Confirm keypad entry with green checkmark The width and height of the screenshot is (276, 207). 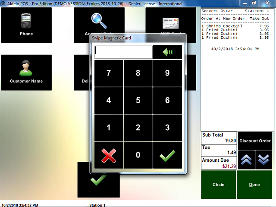click(x=167, y=155)
